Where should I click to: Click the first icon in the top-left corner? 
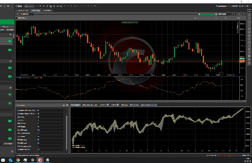[x=1, y=6]
